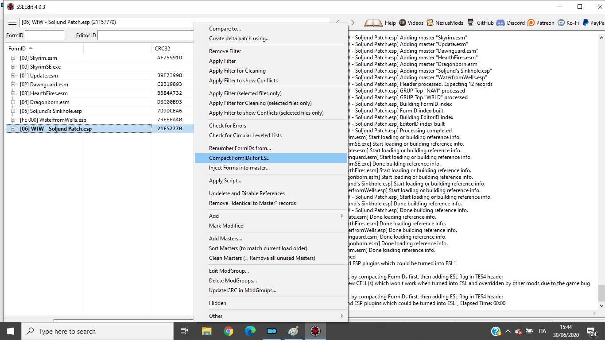
Task: Switch to the SSEEdit taskbar icon
Action: click(x=315, y=331)
